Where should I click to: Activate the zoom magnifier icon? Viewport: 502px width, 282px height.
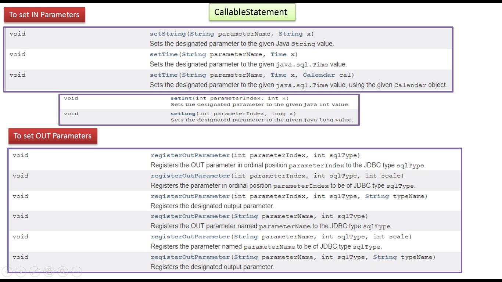tap(63, 272)
